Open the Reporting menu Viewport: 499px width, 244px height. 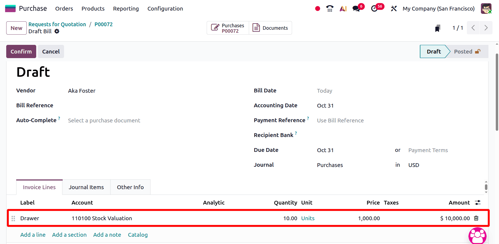point(126,8)
